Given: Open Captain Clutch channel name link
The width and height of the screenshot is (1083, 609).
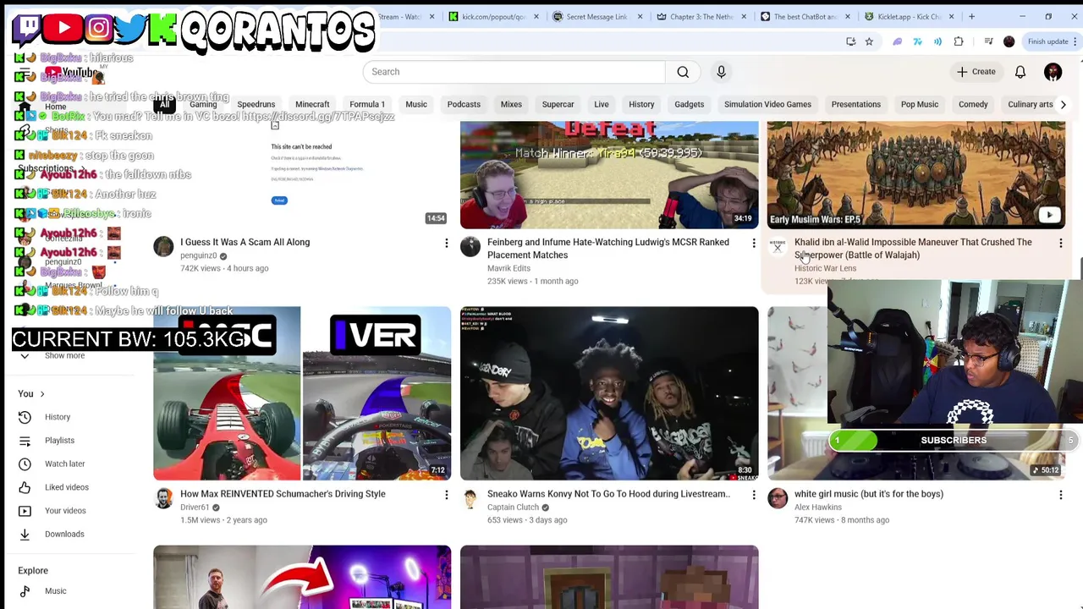Looking at the screenshot, I should pyautogui.click(x=513, y=507).
